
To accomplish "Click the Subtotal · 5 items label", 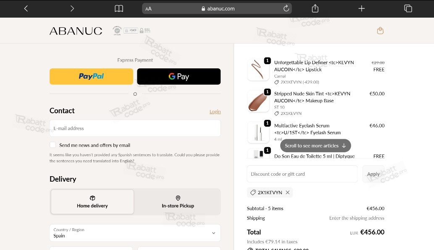I will coord(265,208).
